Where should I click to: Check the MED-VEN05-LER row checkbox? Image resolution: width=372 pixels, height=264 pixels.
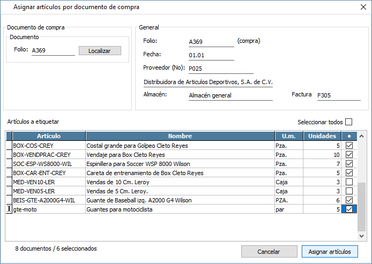point(349,191)
